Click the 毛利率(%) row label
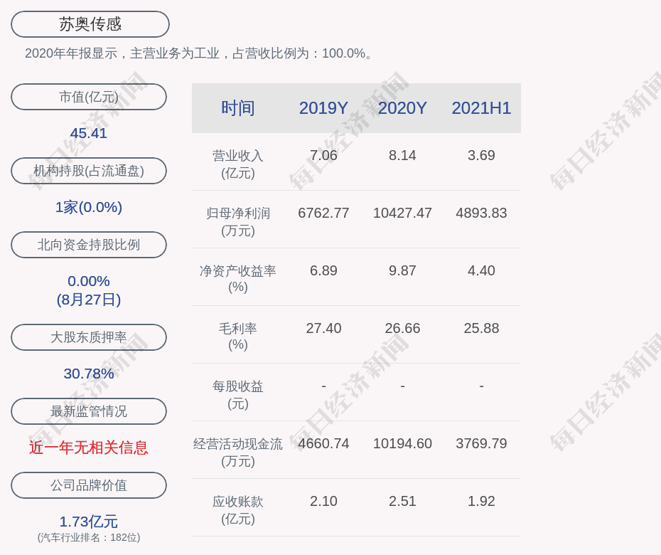 coord(238,337)
